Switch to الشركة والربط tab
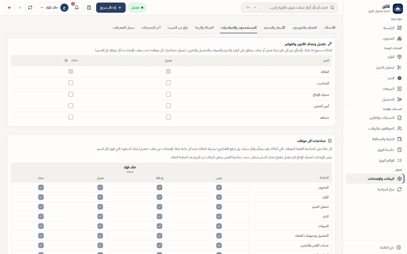The height and width of the screenshot is (254, 407). coord(204,28)
